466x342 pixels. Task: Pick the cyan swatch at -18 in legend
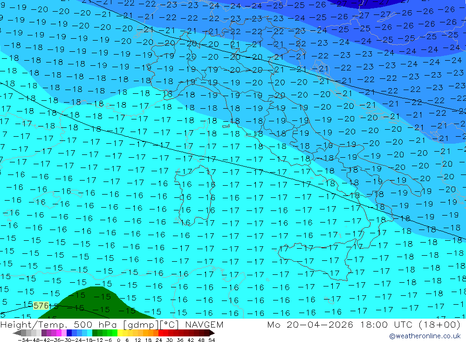coord(90,333)
